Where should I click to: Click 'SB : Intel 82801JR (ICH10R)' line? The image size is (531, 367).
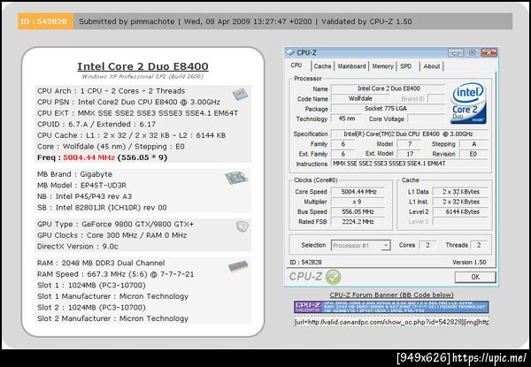[102, 208]
